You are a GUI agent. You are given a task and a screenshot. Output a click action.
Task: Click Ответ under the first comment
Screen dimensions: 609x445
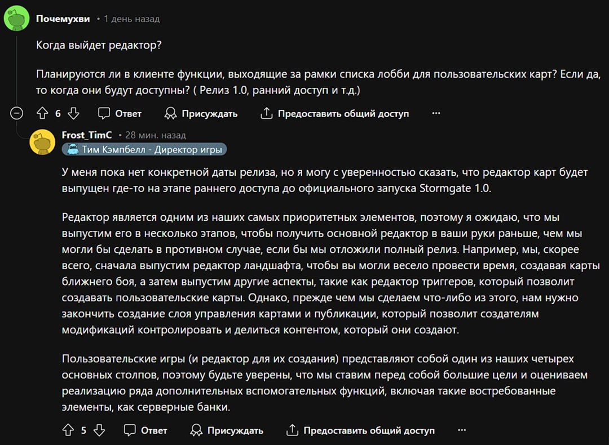pyautogui.click(x=120, y=113)
